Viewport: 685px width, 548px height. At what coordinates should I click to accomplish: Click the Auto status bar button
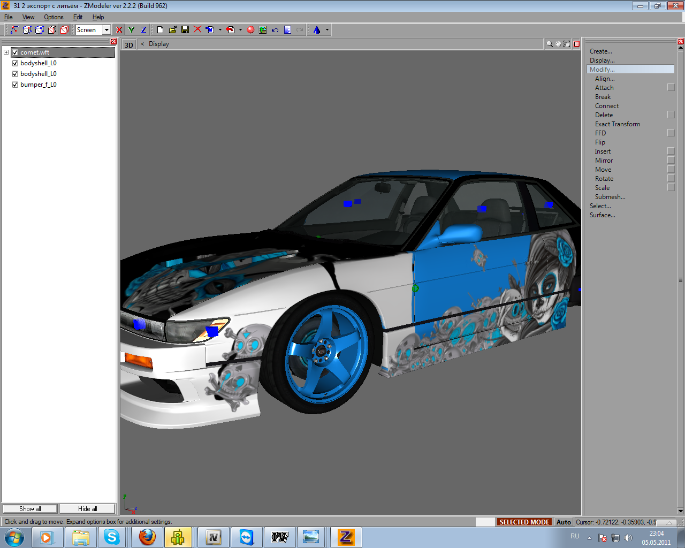tap(564, 522)
